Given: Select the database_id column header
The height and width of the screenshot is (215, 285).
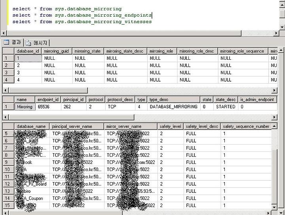Looking at the screenshot, I should [x=28, y=51].
